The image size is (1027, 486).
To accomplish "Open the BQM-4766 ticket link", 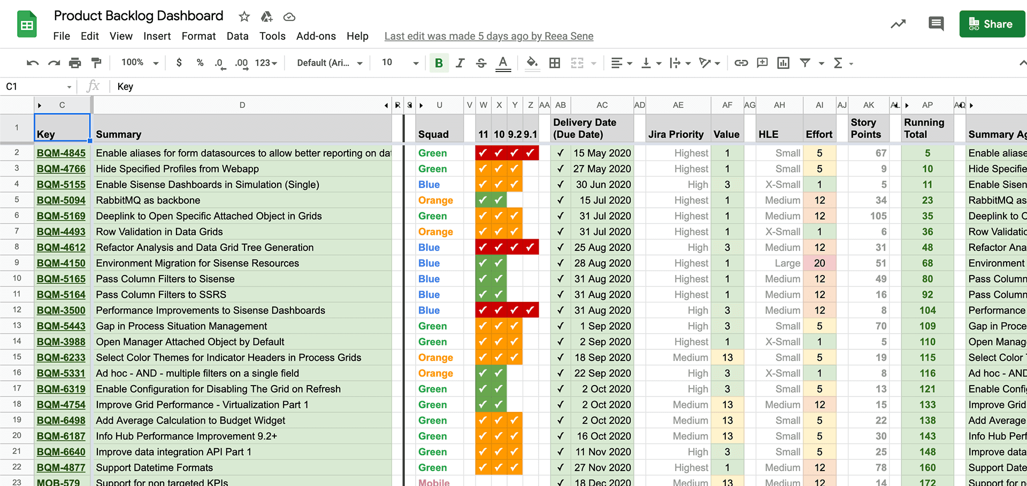I will tap(61, 168).
